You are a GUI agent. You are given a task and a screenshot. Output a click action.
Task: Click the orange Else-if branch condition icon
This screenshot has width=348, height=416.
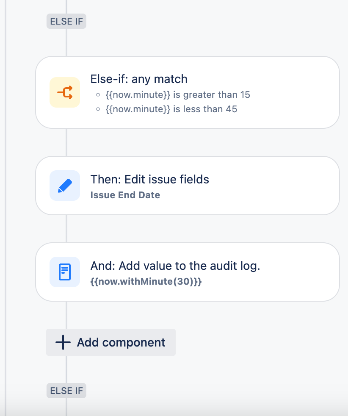click(65, 92)
